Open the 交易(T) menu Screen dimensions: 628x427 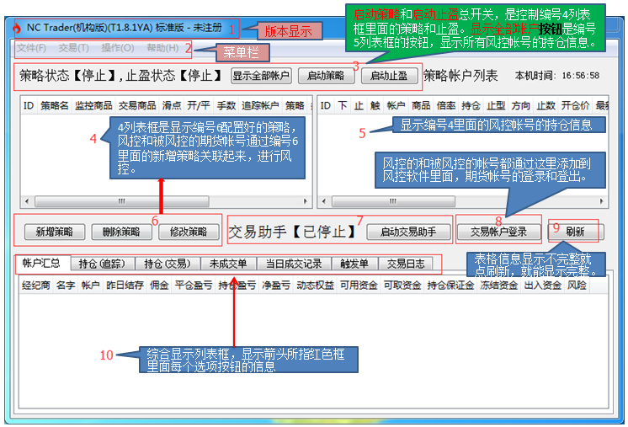pyautogui.click(x=74, y=48)
